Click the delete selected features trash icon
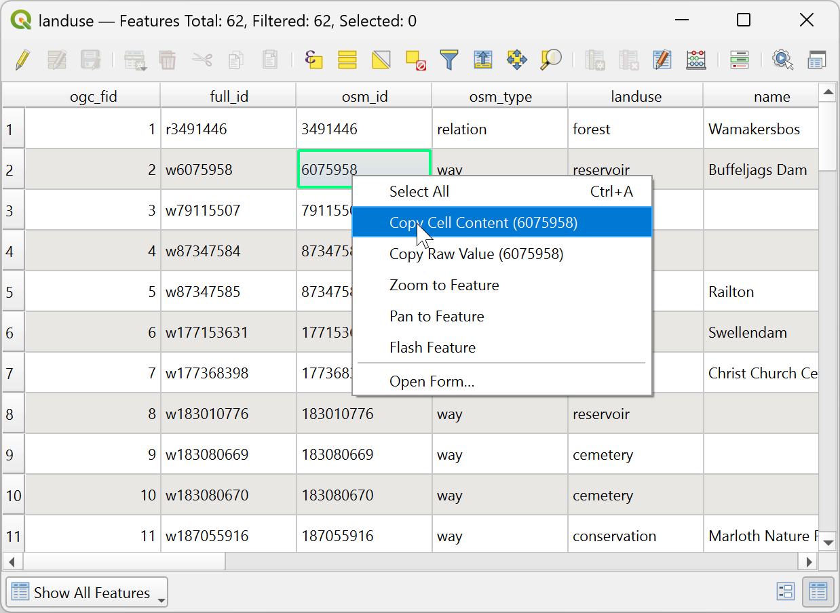Viewport: 840px width, 613px height. coord(168,60)
